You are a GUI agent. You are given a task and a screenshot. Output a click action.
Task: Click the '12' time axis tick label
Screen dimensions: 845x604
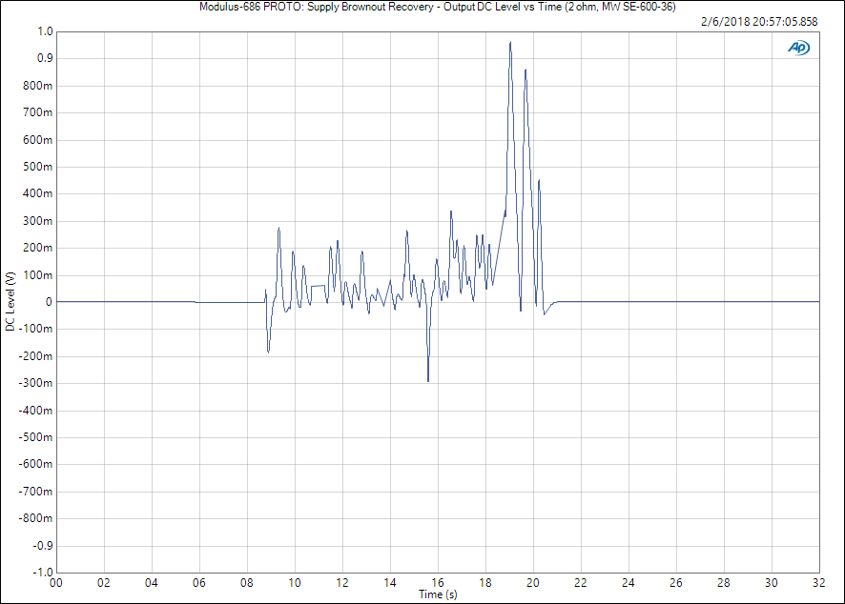[342, 582]
